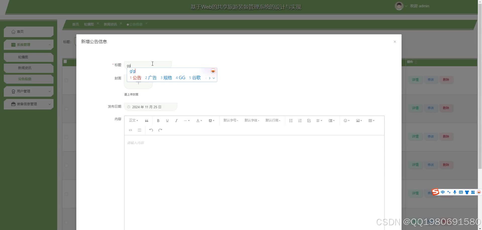This screenshot has height=230, width=482.
Task: Close the 轮播图 tab
Action: click(98, 23)
